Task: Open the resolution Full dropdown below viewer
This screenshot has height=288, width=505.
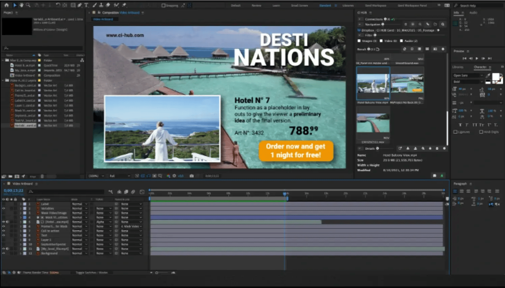Action: [x=119, y=176]
